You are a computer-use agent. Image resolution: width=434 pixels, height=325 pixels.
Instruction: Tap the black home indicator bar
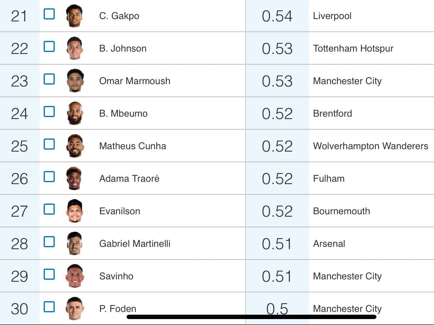(x=251, y=317)
